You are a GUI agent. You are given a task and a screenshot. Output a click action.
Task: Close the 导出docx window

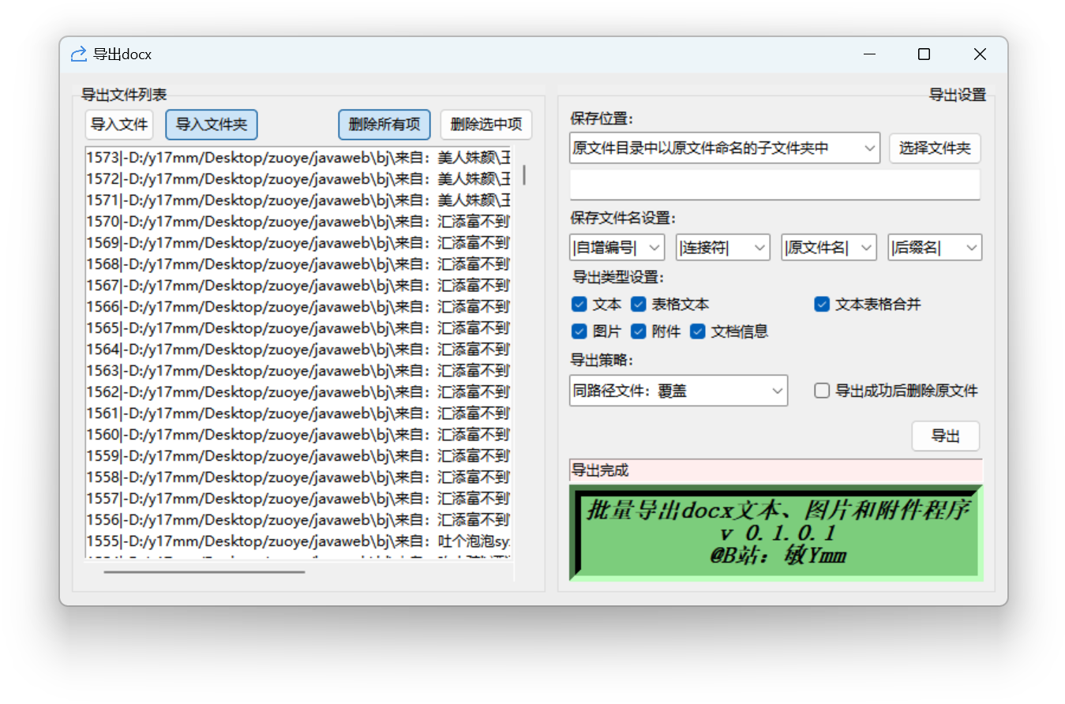(980, 54)
